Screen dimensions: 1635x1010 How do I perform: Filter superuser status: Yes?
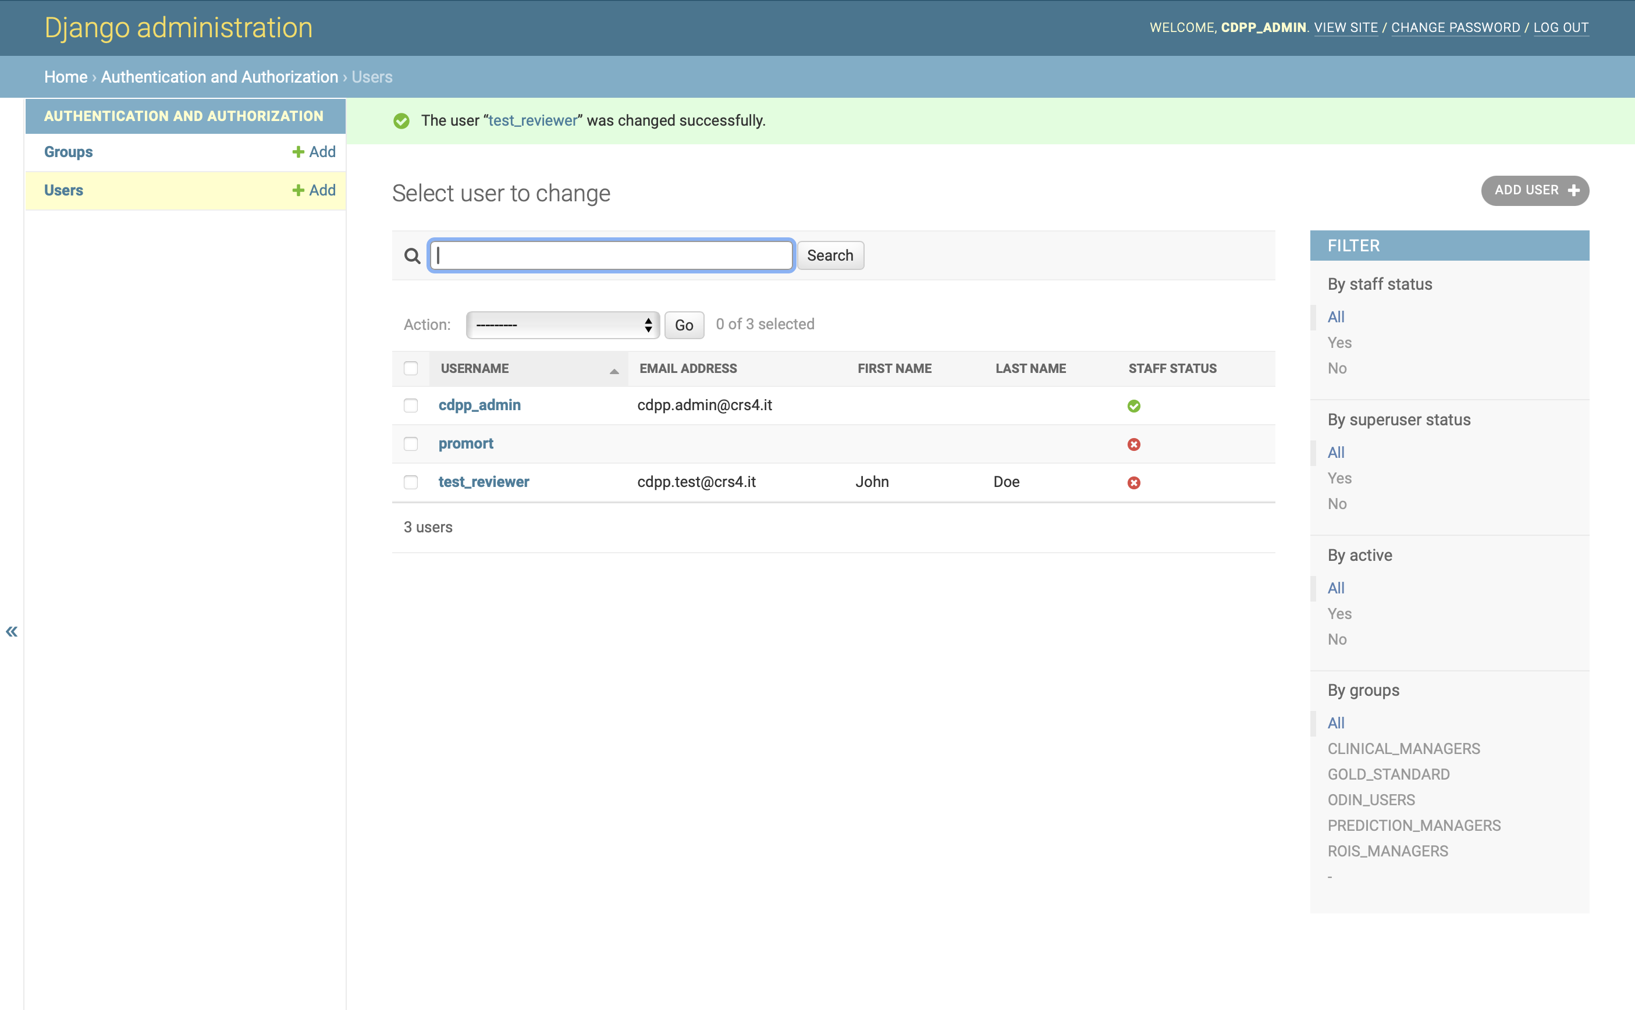1339,478
